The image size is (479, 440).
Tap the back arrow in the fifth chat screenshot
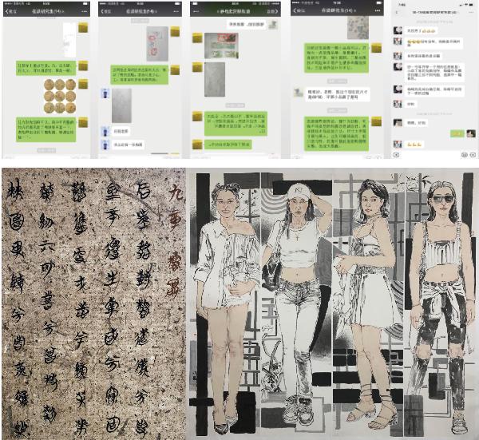[x=397, y=13]
